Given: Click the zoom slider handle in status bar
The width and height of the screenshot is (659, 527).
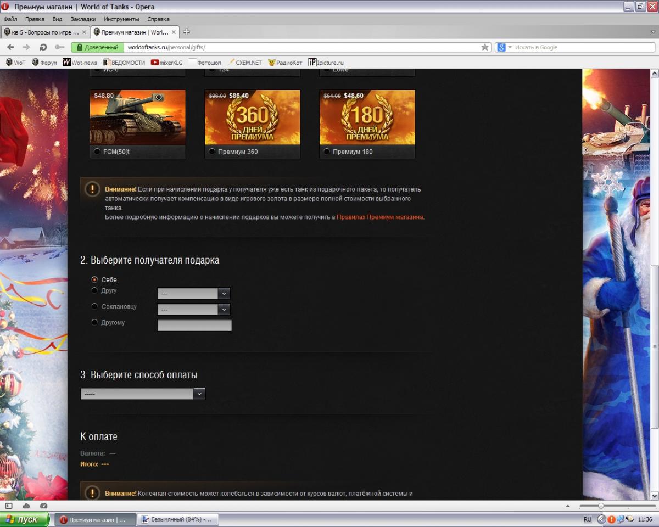Looking at the screenshot, I should (601, 506).
